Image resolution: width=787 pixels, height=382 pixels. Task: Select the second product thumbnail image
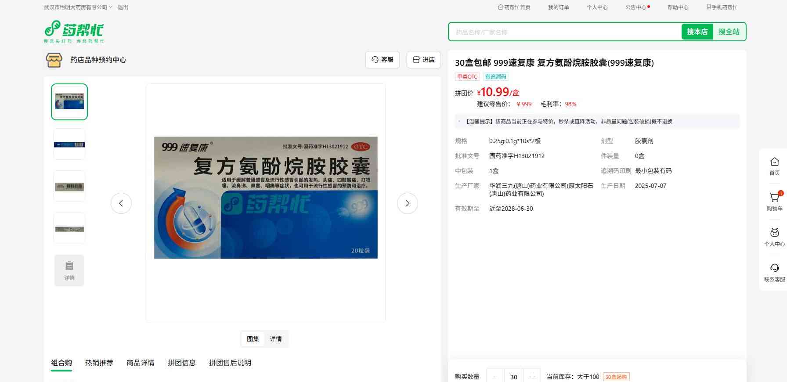coord(69,144)
